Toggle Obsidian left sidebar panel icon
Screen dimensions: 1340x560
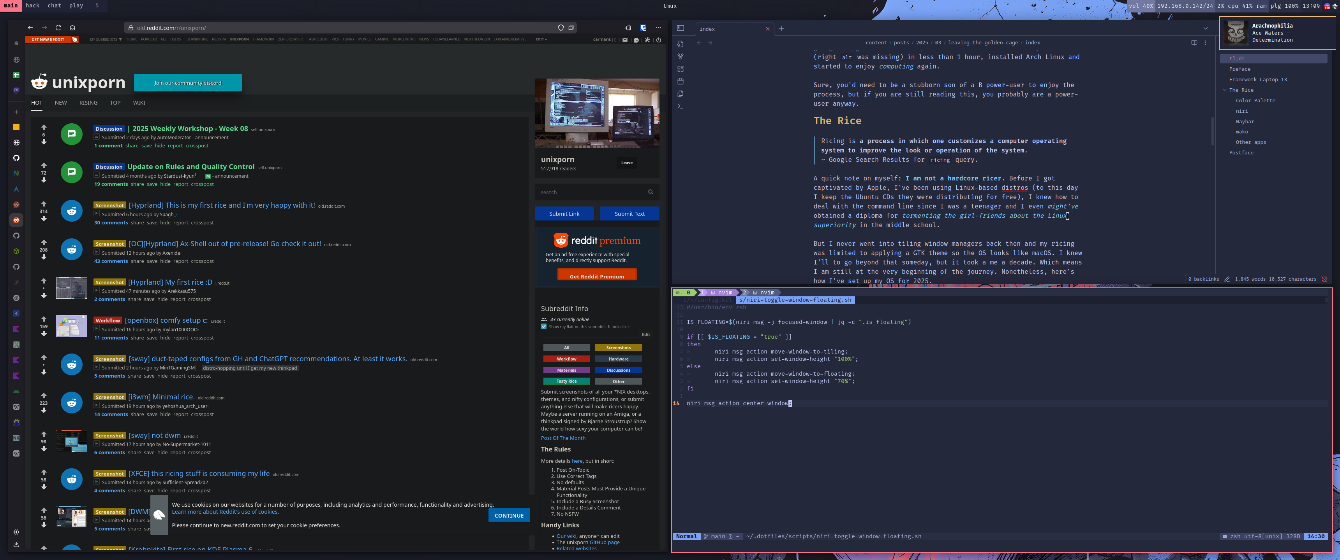click(680, 28)
